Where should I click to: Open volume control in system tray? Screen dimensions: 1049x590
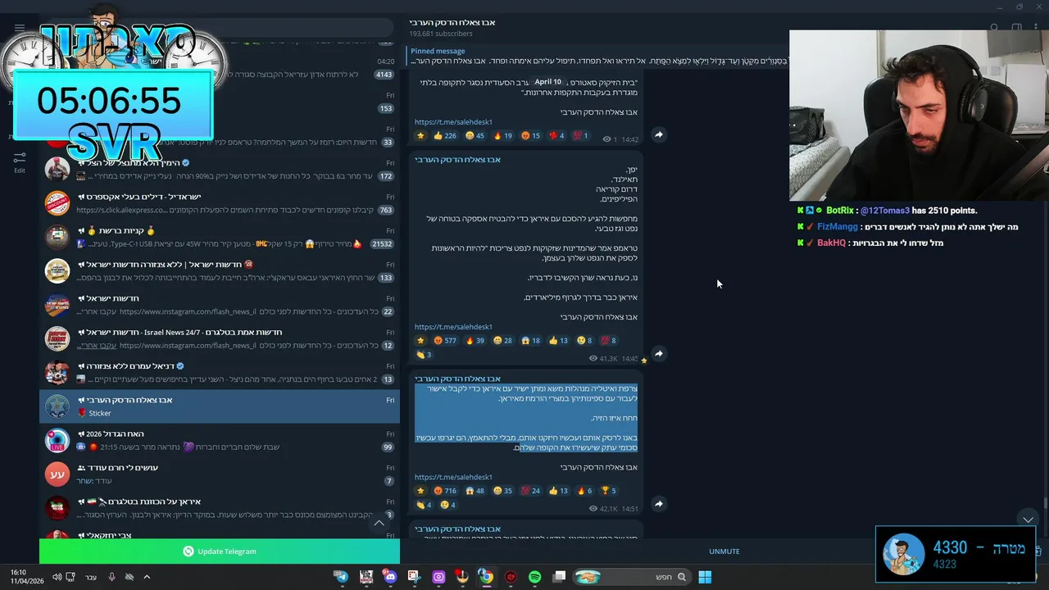click(x=57, y=577)
